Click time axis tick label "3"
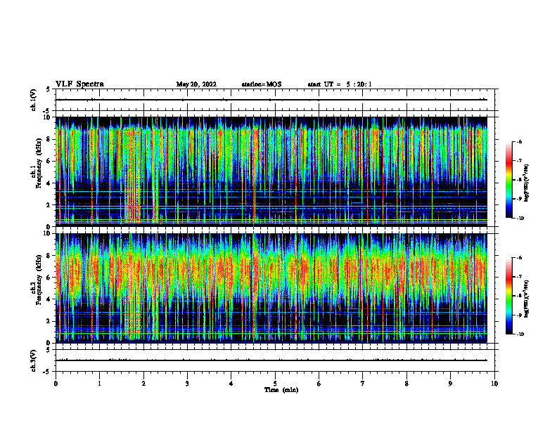557x430 pixels. pyautogui.click(x=187, y=384)
